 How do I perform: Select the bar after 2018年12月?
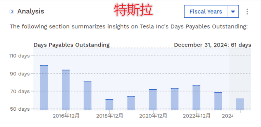click(131, 103)
